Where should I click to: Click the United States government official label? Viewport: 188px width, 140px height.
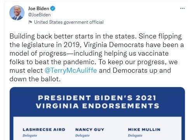69,22
